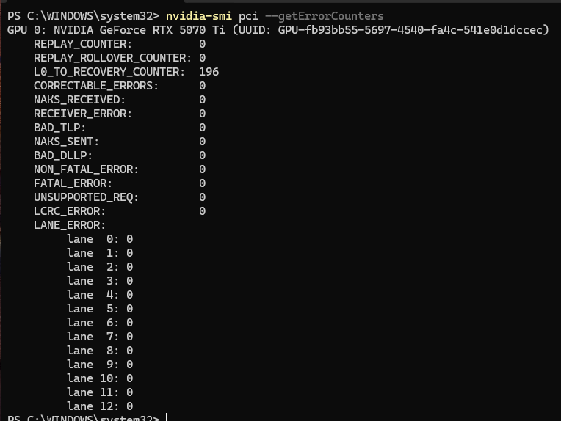Click the bottom PowerShell prompt line
The width and height of the screenshot is (561, 421).
pos(83,418)
